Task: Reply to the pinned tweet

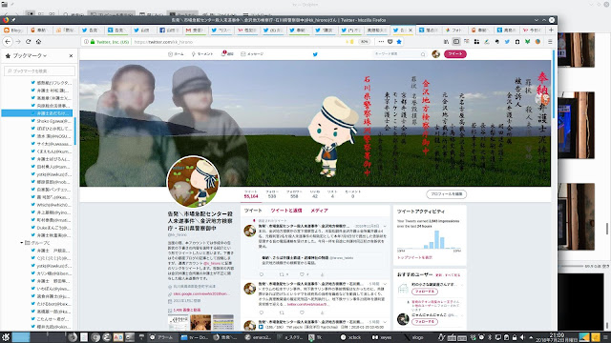Action: [262, 274]
